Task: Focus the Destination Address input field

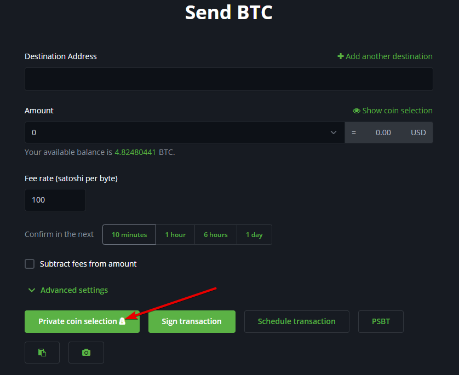Action: click(228, 79)
